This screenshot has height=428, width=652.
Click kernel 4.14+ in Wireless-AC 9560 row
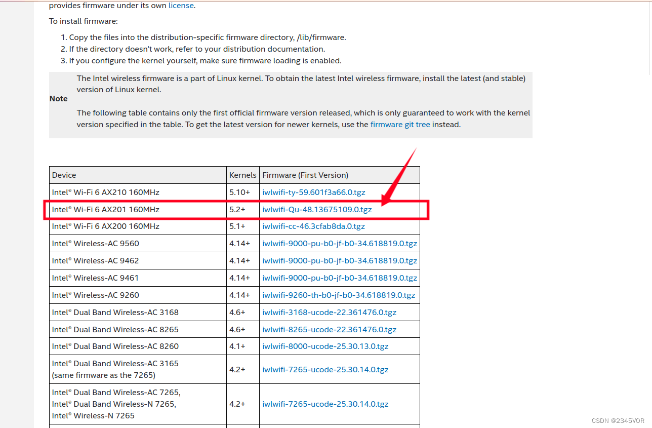pyautogui.click(x=243, y=244)
